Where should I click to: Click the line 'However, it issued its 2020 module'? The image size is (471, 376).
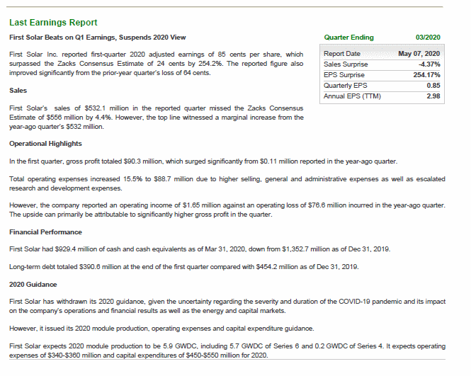(x=161, y=329)
